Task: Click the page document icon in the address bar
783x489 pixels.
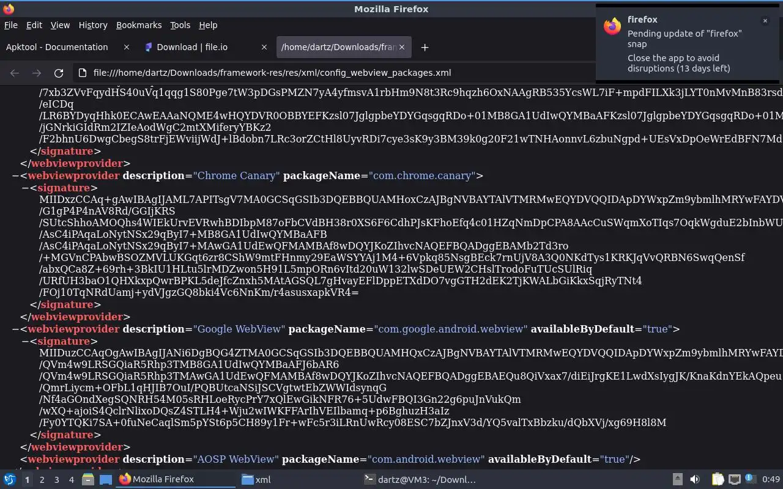Action: (83, 73)
